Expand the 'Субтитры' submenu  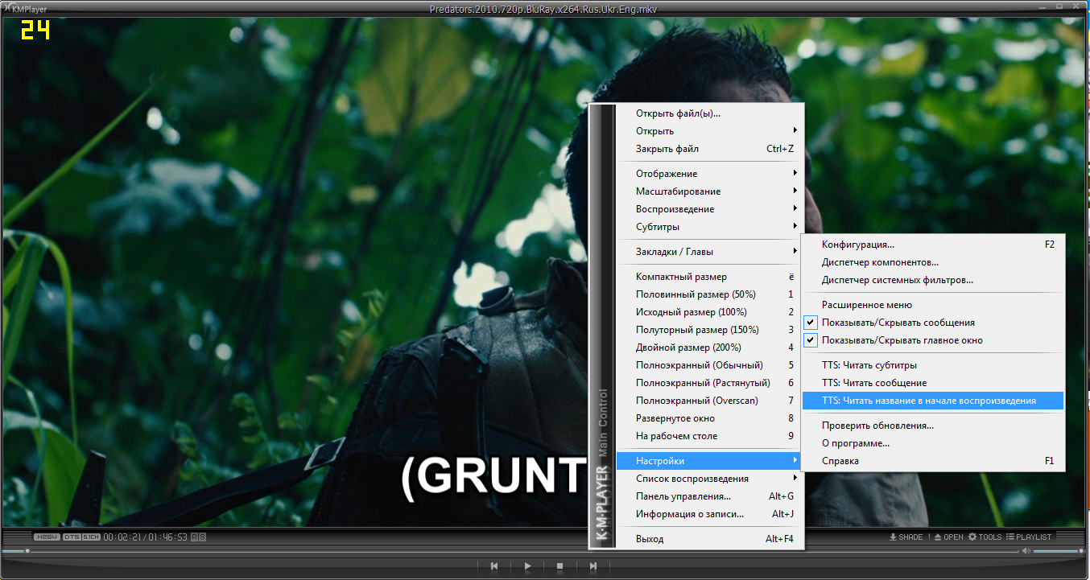coord(709,227)
